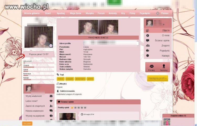Open the Pojedynki menu item
The width and height of the screenshot is (197, 126).
click(x=145, y=13)
